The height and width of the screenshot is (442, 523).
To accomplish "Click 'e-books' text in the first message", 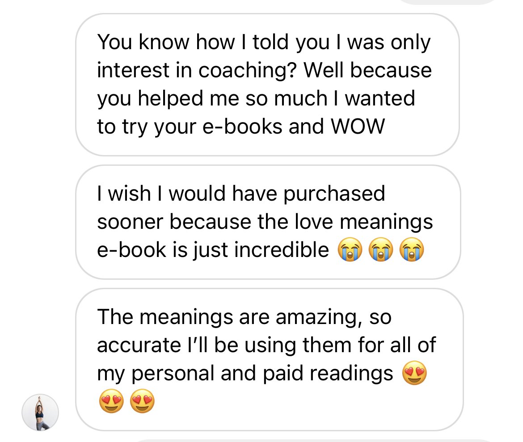I will coord(242,126).
